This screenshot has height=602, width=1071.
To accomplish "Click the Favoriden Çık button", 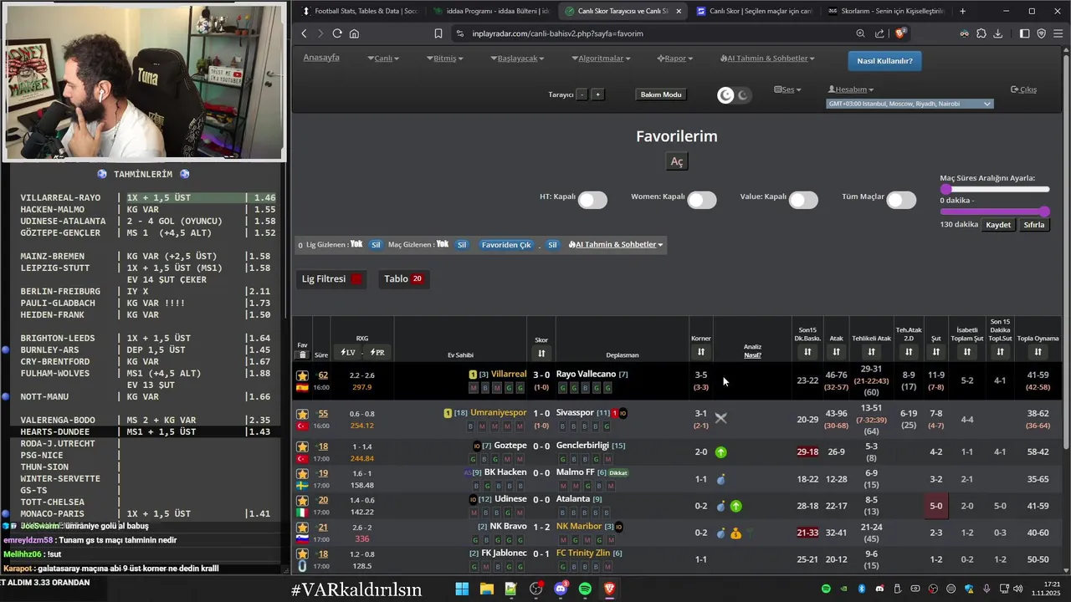I will 506,245.
